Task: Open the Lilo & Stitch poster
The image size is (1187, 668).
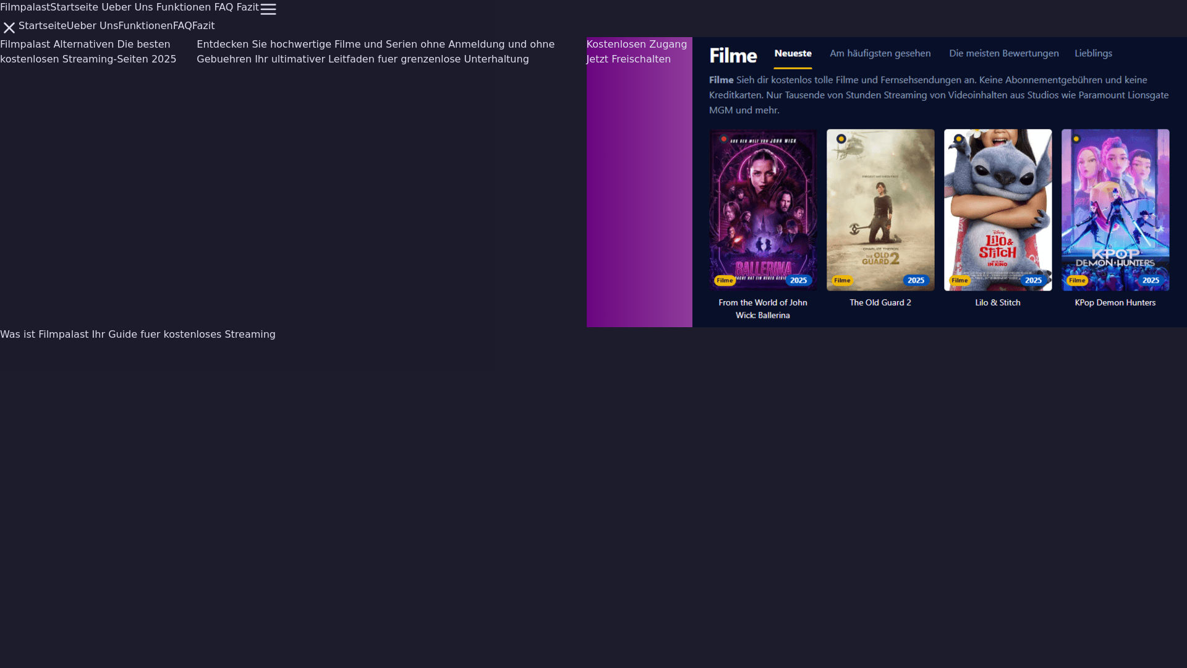Action: 998,210
